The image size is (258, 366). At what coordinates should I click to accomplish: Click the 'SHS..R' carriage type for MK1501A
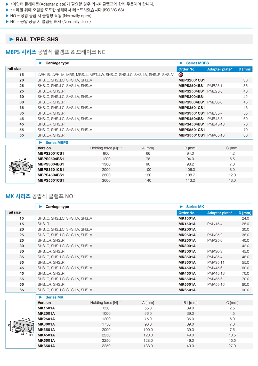pyautogui.click(x=43, y=224)
